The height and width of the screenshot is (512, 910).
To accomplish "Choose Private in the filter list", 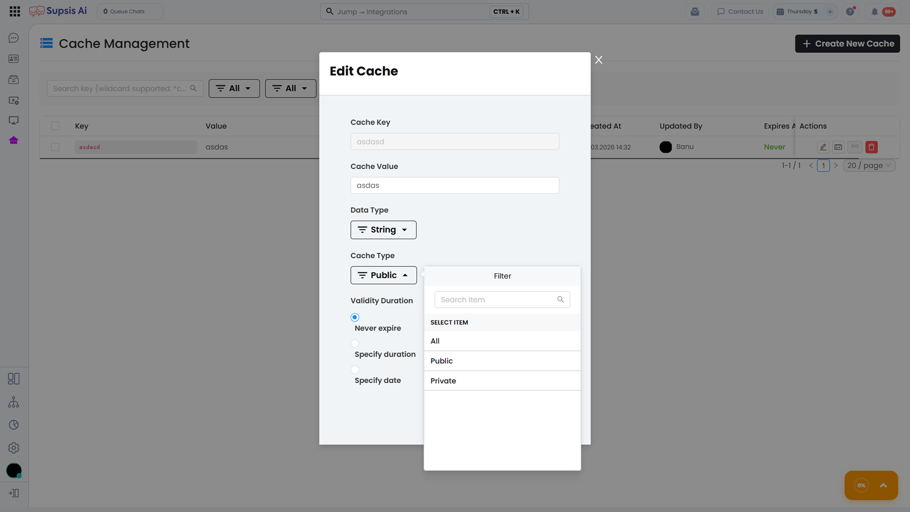I will [502, 381].
